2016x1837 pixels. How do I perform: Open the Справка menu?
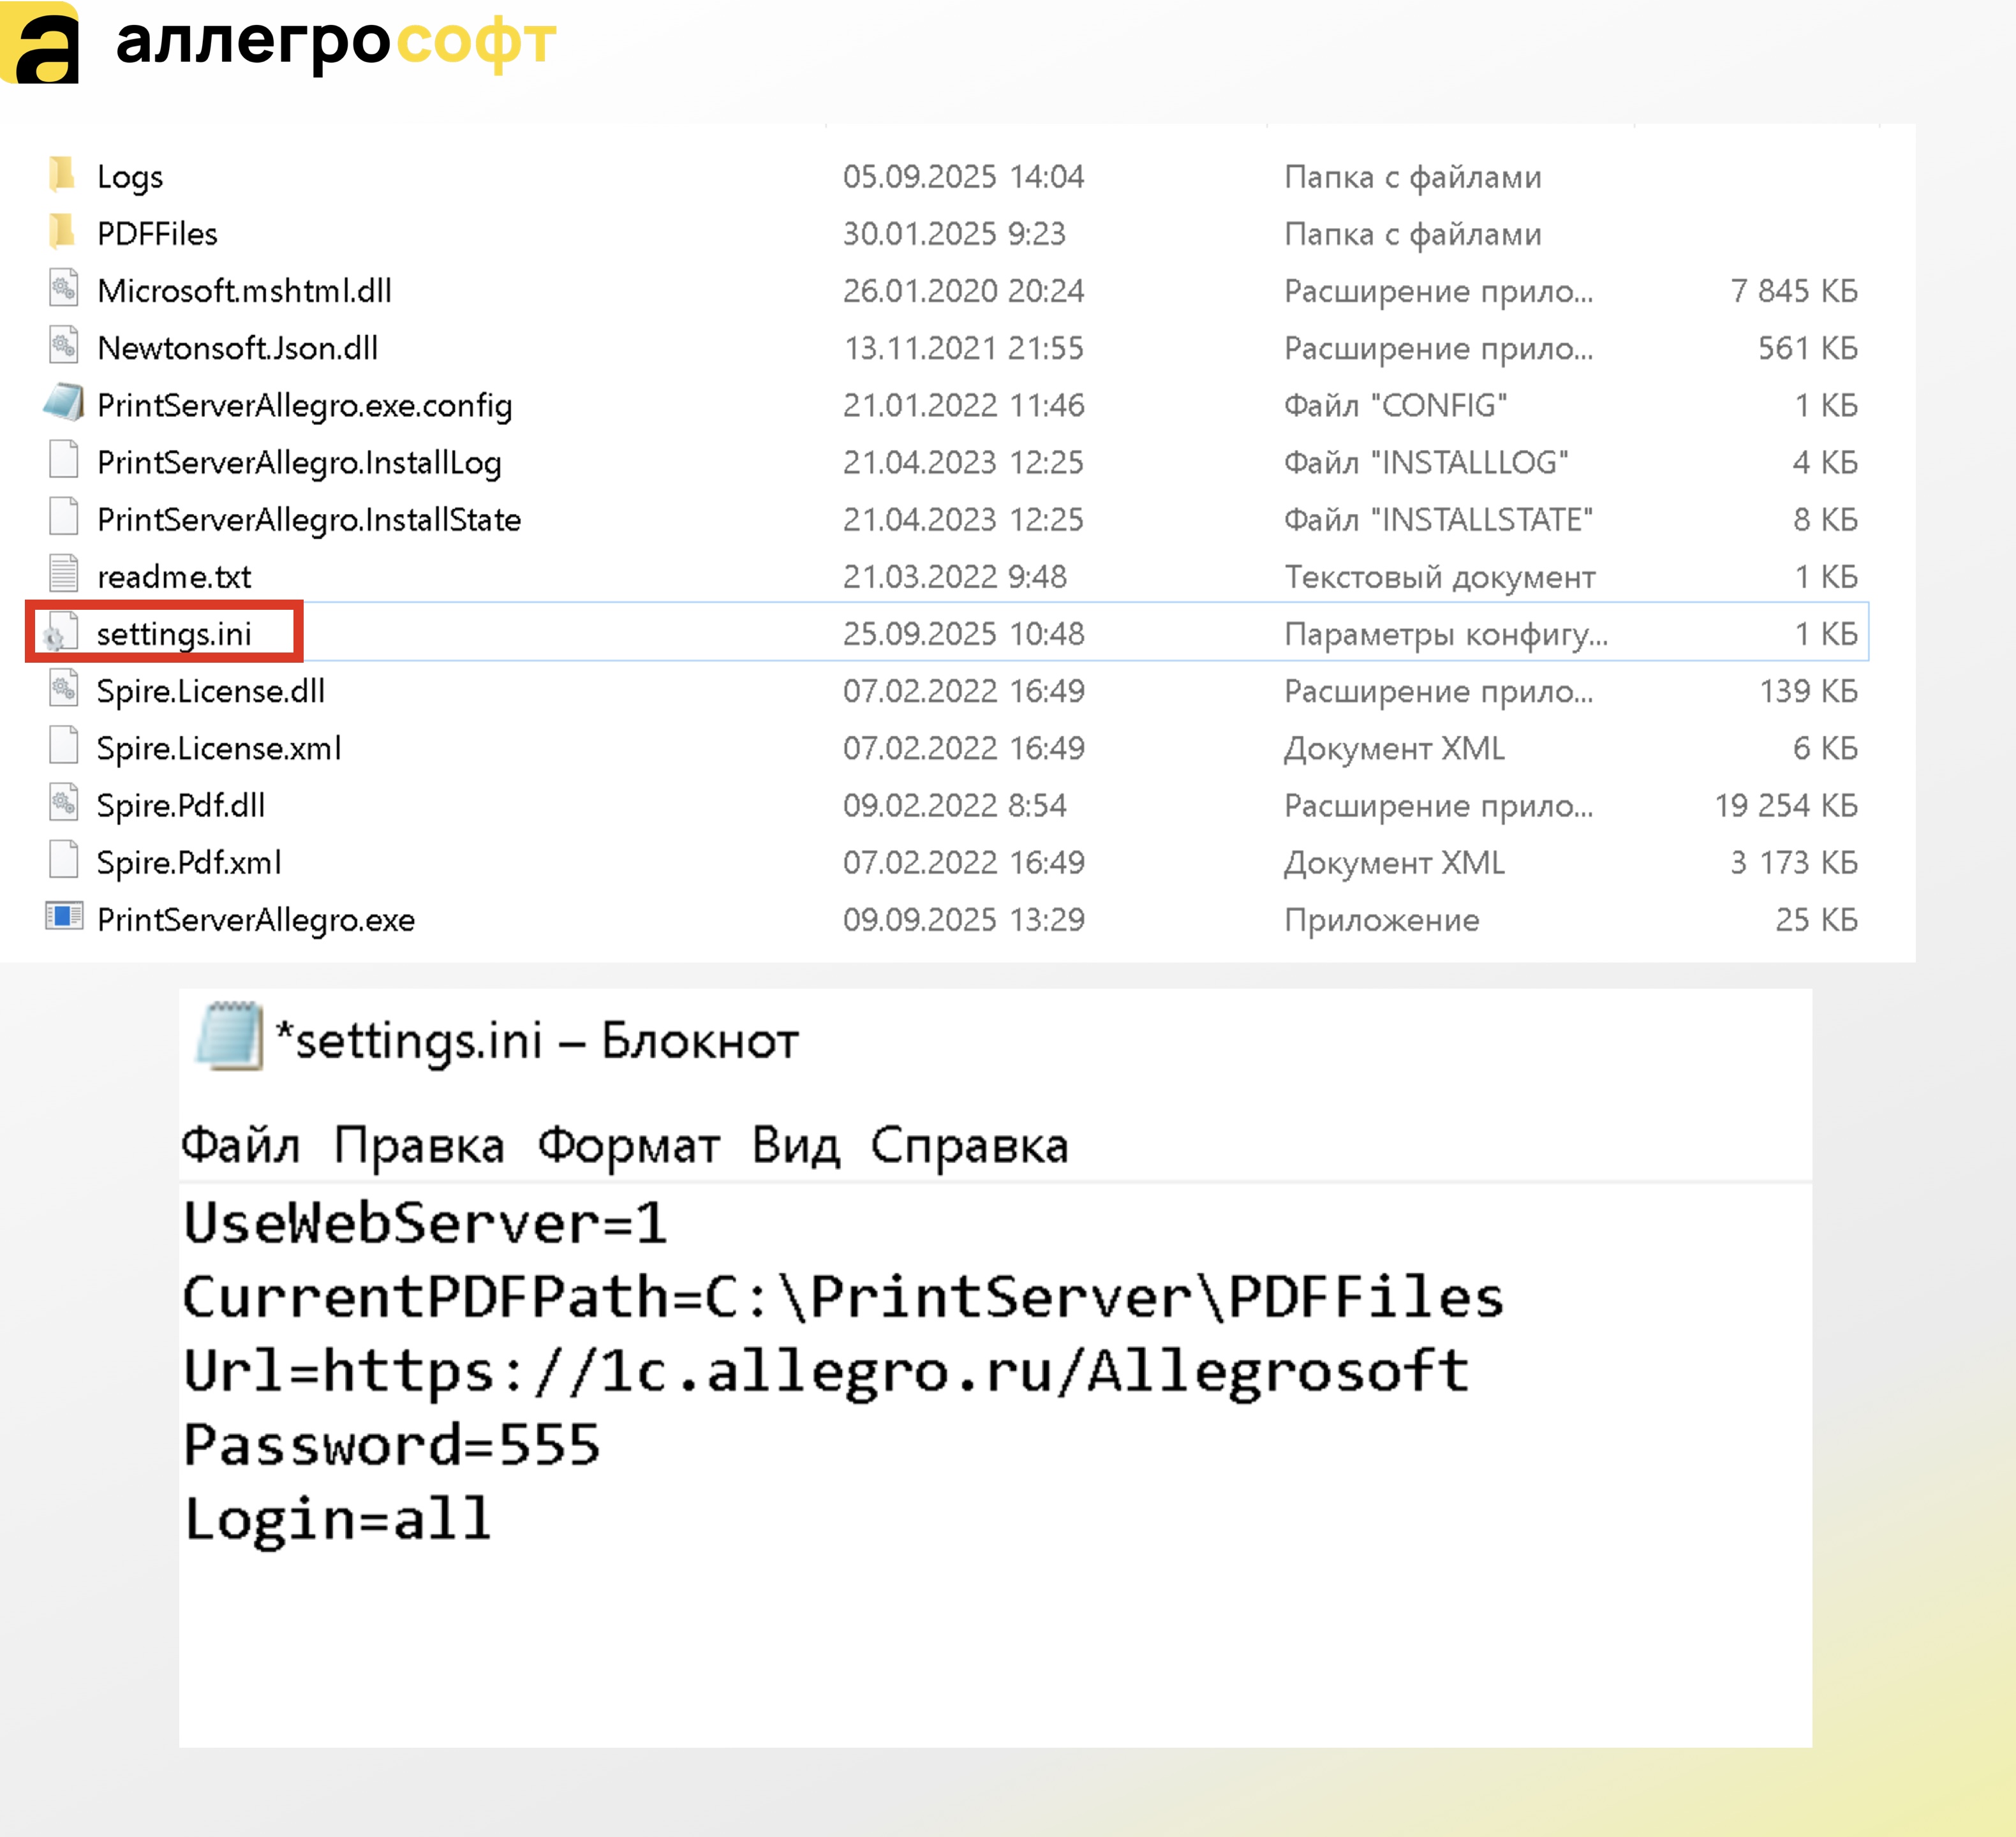(969, 1145)
